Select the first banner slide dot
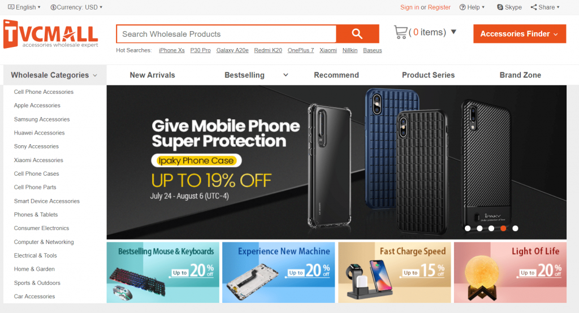 468,228
